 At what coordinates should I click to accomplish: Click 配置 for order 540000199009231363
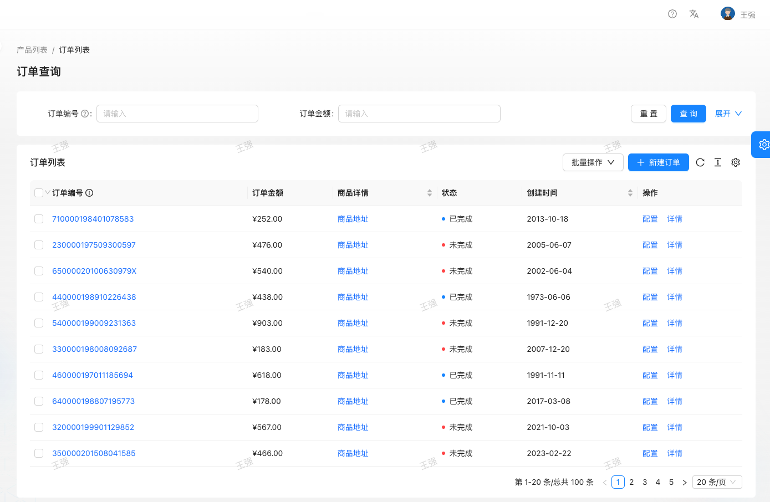(x=650, y=323)
